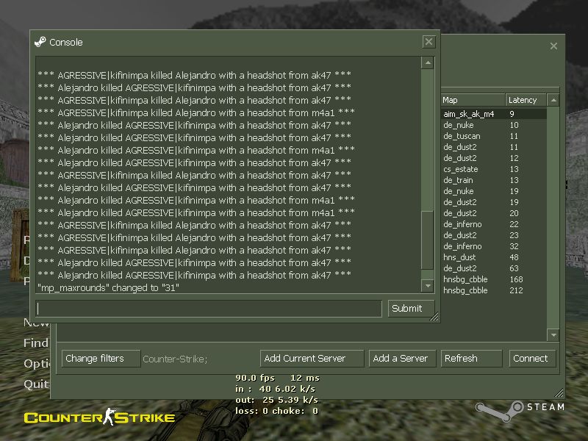
Task: Sort servers by Latency column header
Action: pos(525,100)
